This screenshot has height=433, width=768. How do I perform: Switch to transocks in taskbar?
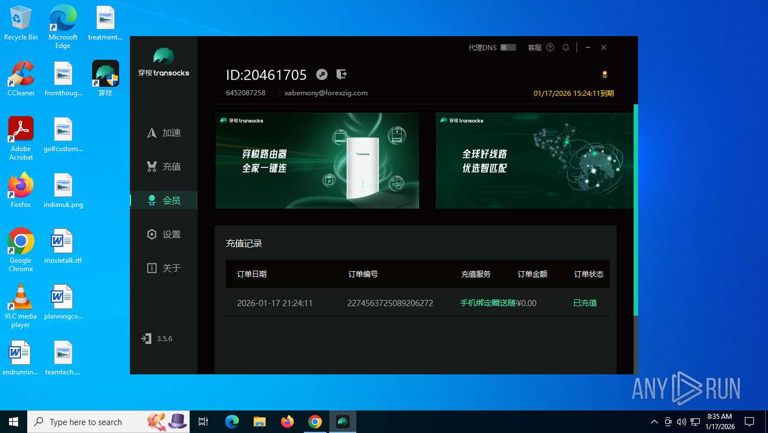pyautogui.click(x=343, y=422)
